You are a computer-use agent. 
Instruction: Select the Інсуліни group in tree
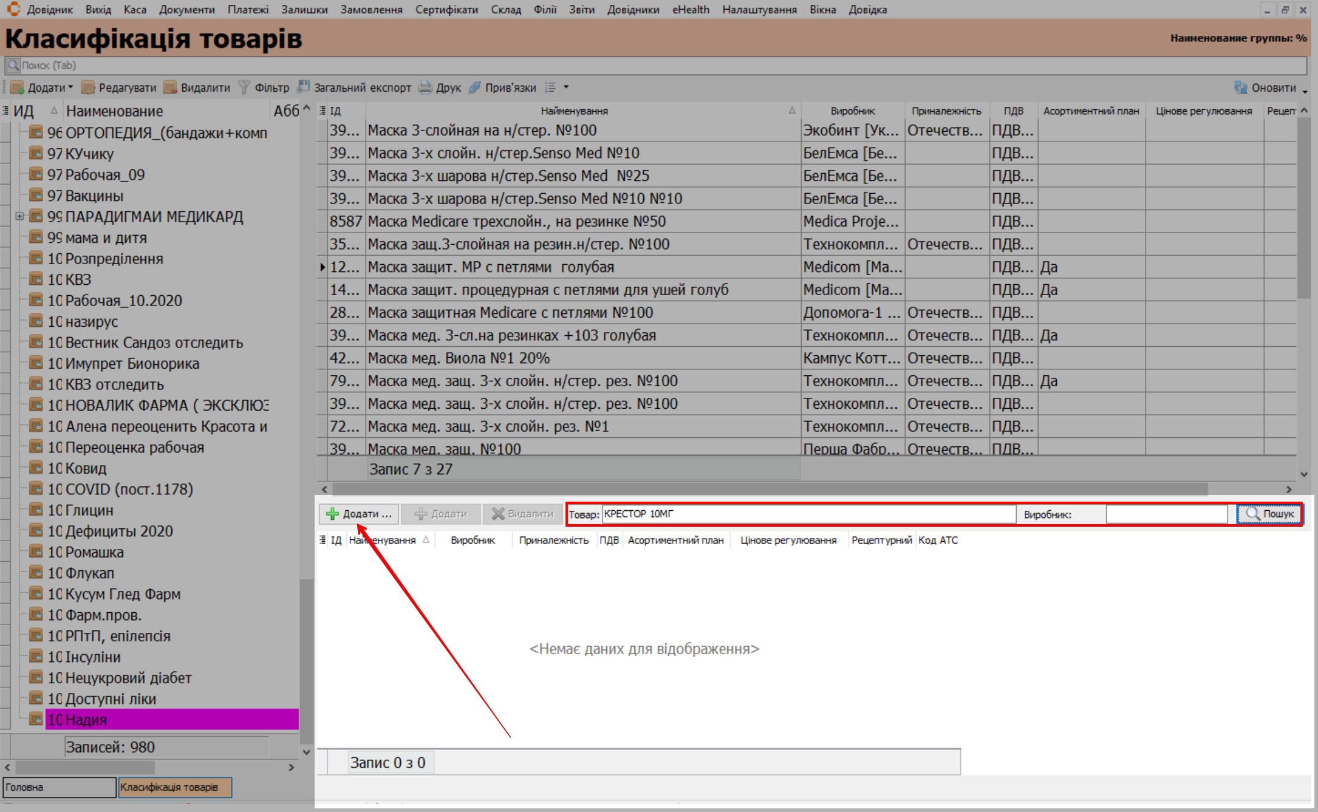click(92, 657)
